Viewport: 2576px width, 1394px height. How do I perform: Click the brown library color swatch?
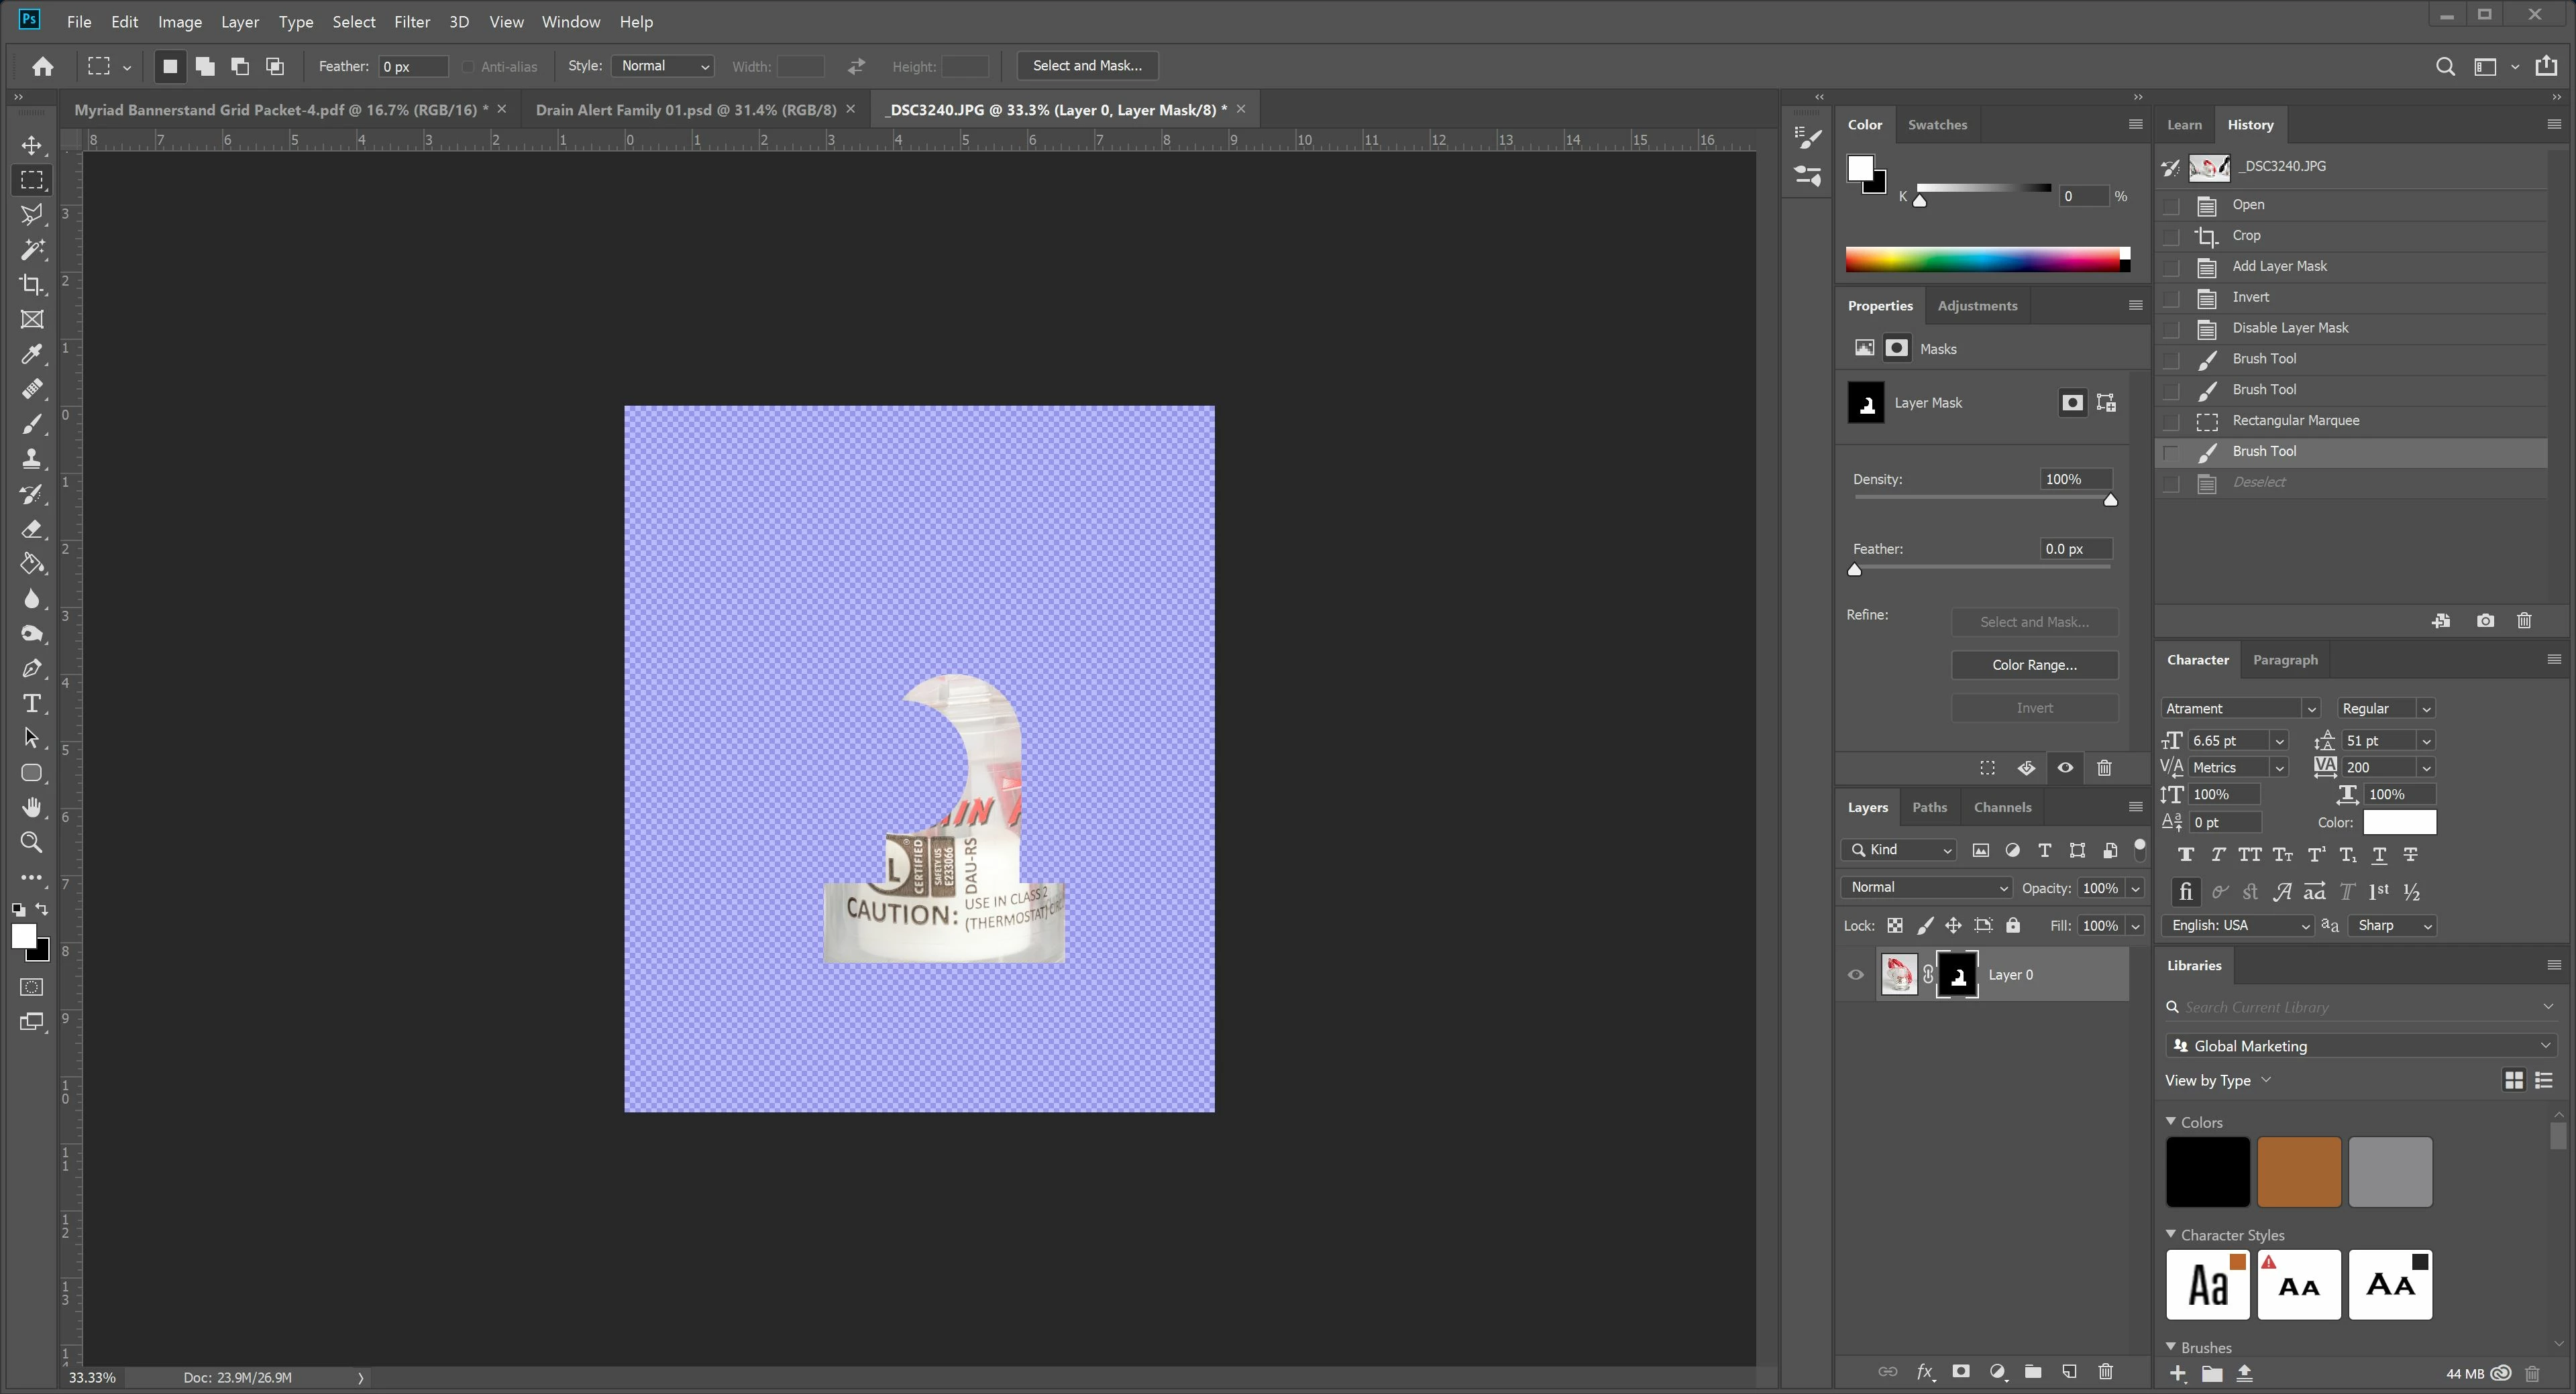click(x=2298, y=1172)
